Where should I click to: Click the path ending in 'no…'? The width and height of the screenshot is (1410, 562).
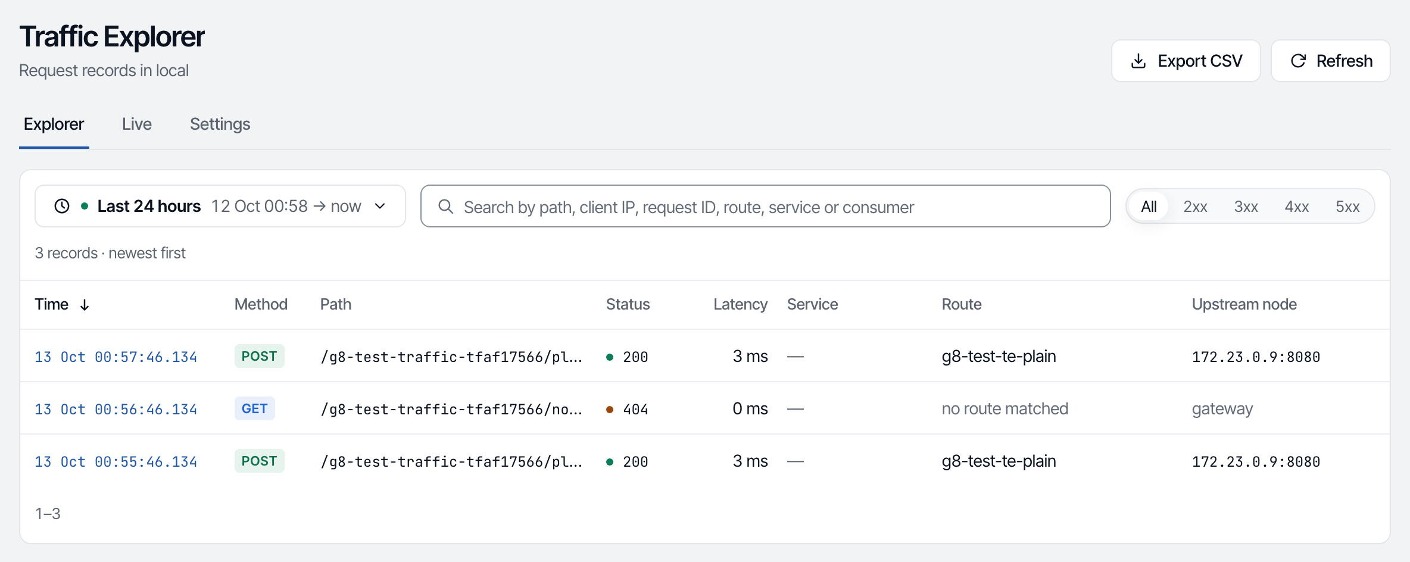[451, 409]
